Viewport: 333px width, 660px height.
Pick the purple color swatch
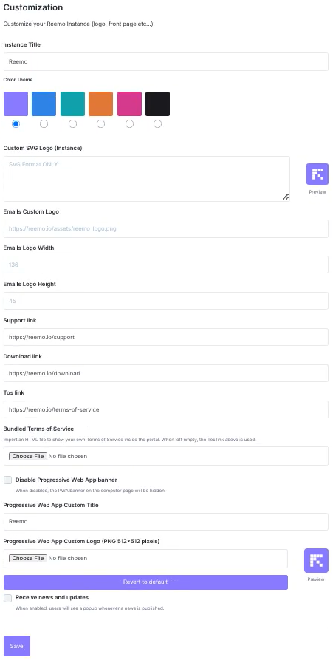(16, 103)
